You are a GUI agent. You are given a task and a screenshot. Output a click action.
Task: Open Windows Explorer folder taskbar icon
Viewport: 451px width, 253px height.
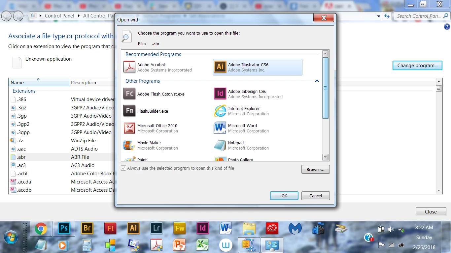coord(249,228)
